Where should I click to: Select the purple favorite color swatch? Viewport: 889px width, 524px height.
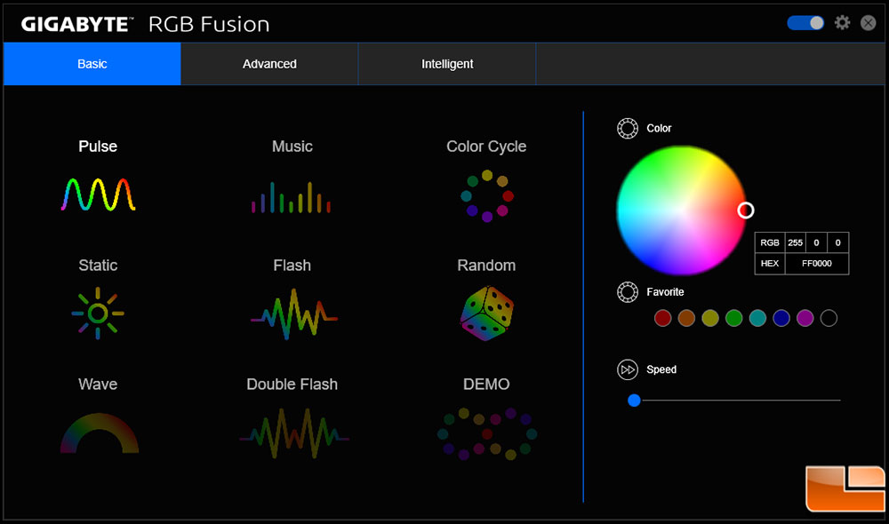click(805, 318)
